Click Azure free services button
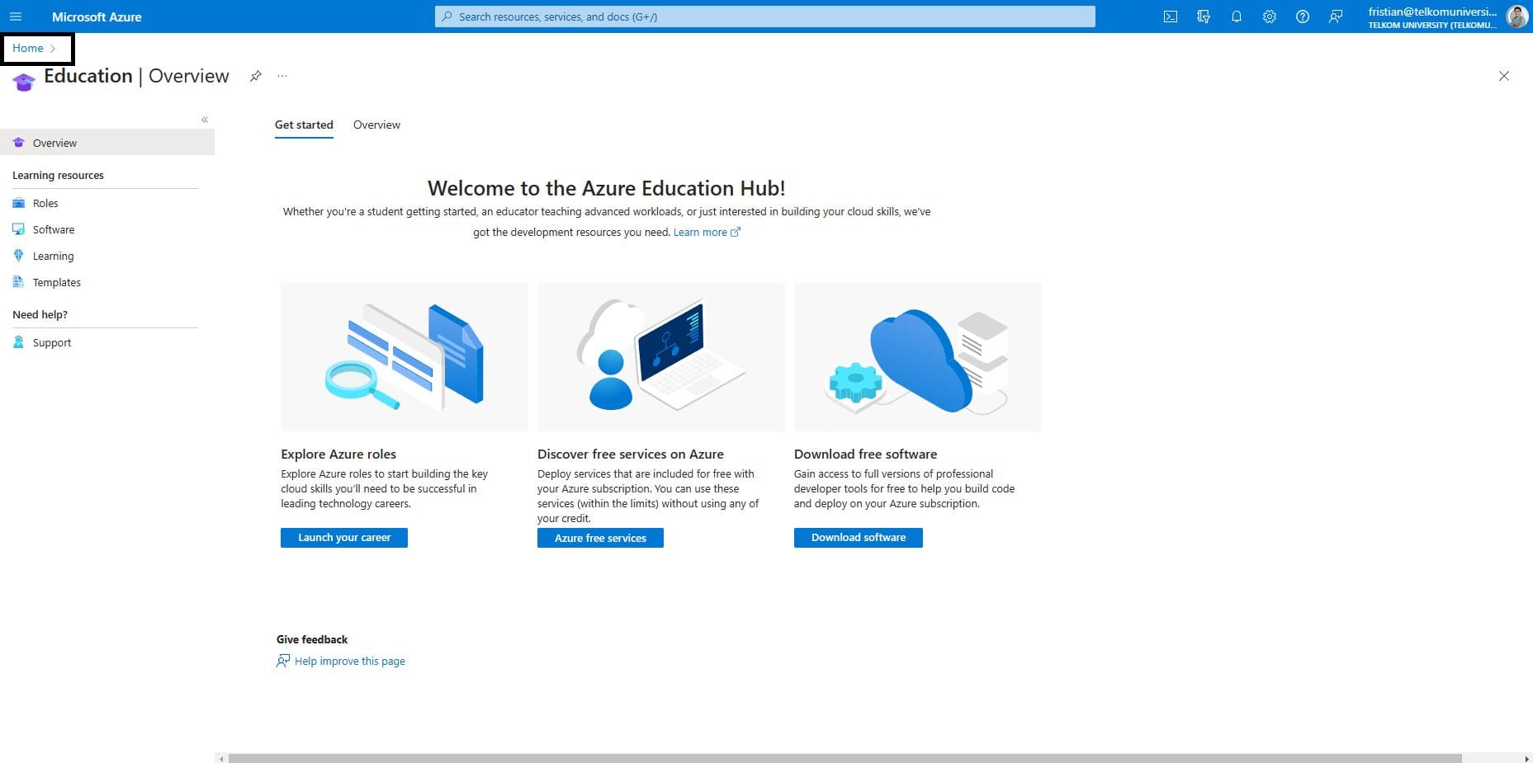Image resolution: width=1533 pixels, height=763 pixels. pyautogui.click(x=600, y=538)
